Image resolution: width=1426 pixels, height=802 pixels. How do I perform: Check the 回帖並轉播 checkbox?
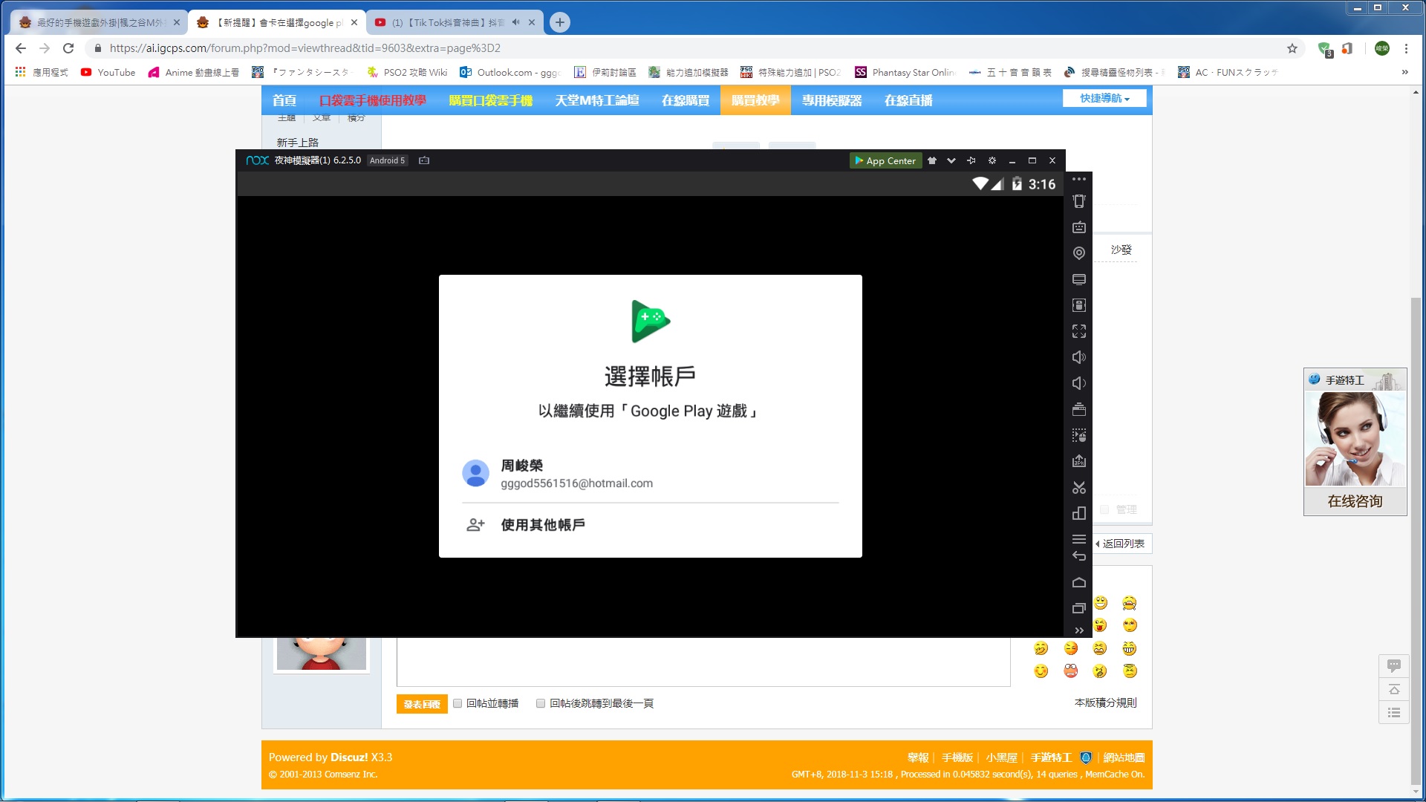[x=458, y=703]
